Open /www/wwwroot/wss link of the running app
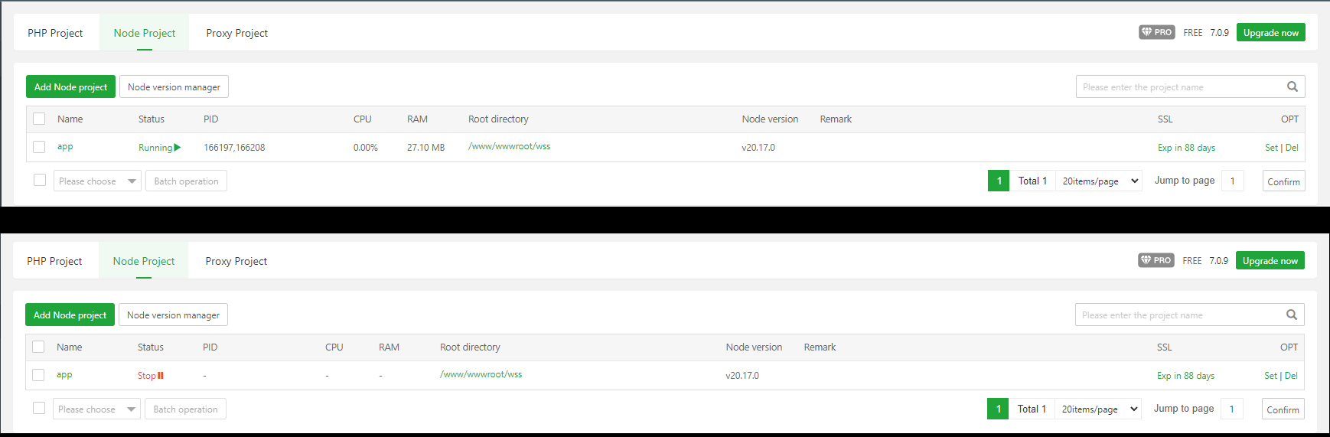Viewport: 1330px width, 437px height. tap(509, 146)
